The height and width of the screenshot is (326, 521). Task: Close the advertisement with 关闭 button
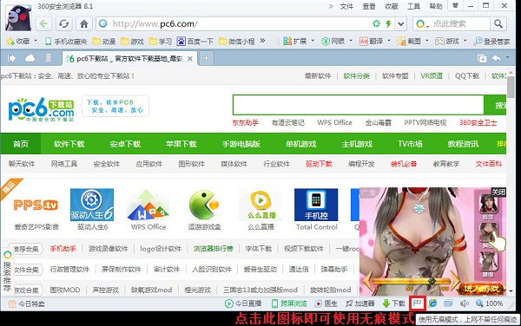click(x=498, y=192)
